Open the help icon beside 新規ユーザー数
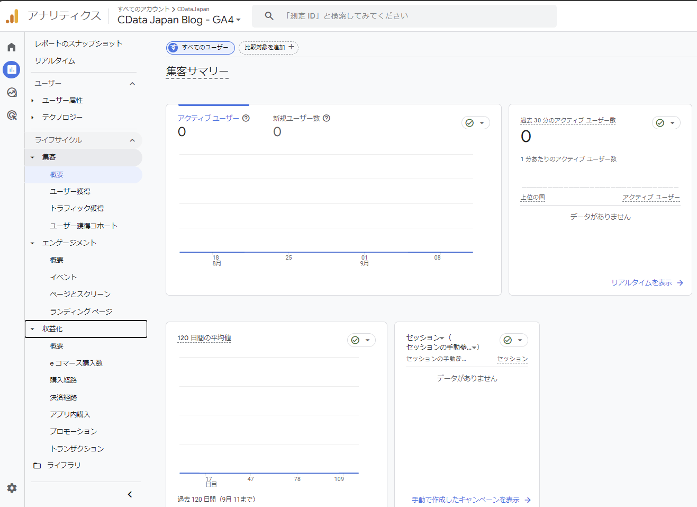This screenshot has height=507, width=697. (327, 118)
